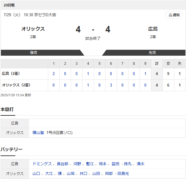Open 岡本 player link

pos(103,164)
